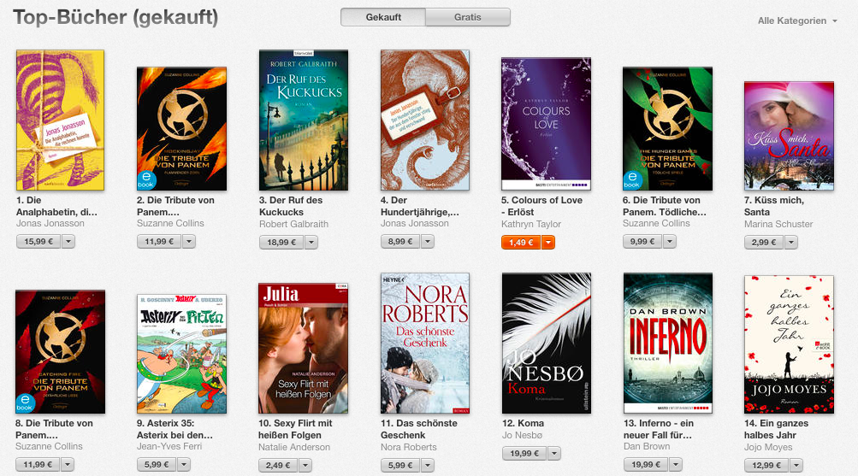The height and width of the screenshot is (476, 858).
Task: Expand Alle Kategorien dropdown
Action: click(797, 21)
